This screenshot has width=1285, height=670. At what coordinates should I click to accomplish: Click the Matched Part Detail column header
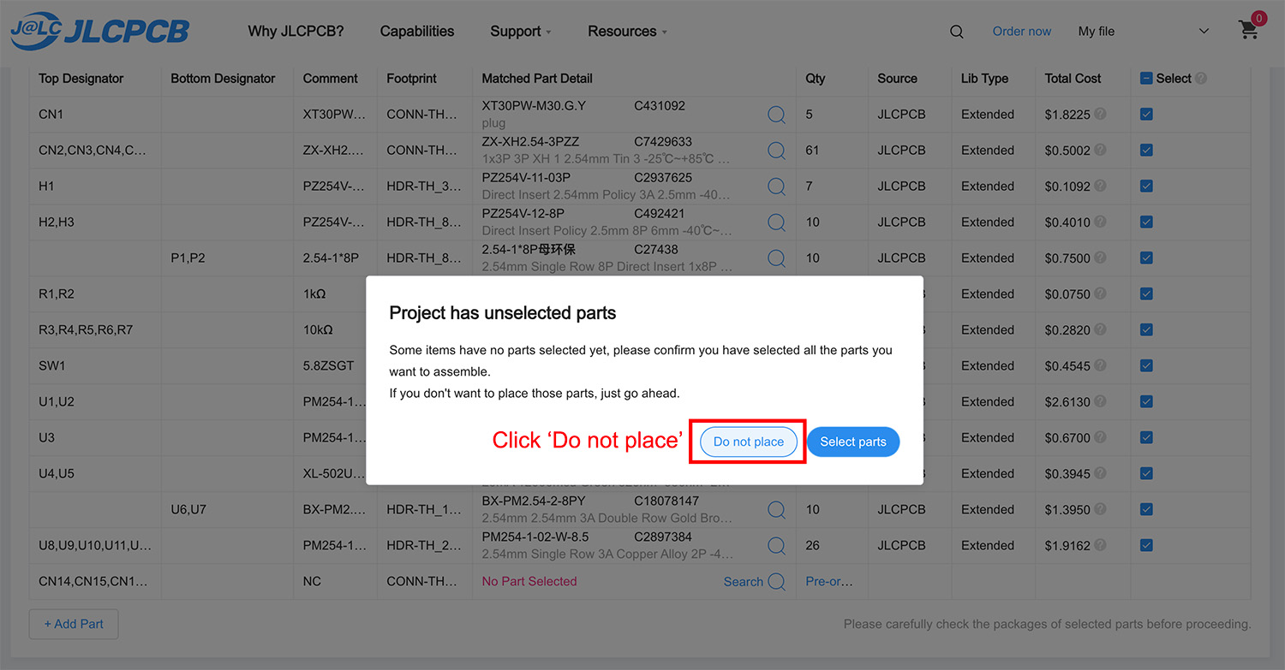[x=537, y=78]
